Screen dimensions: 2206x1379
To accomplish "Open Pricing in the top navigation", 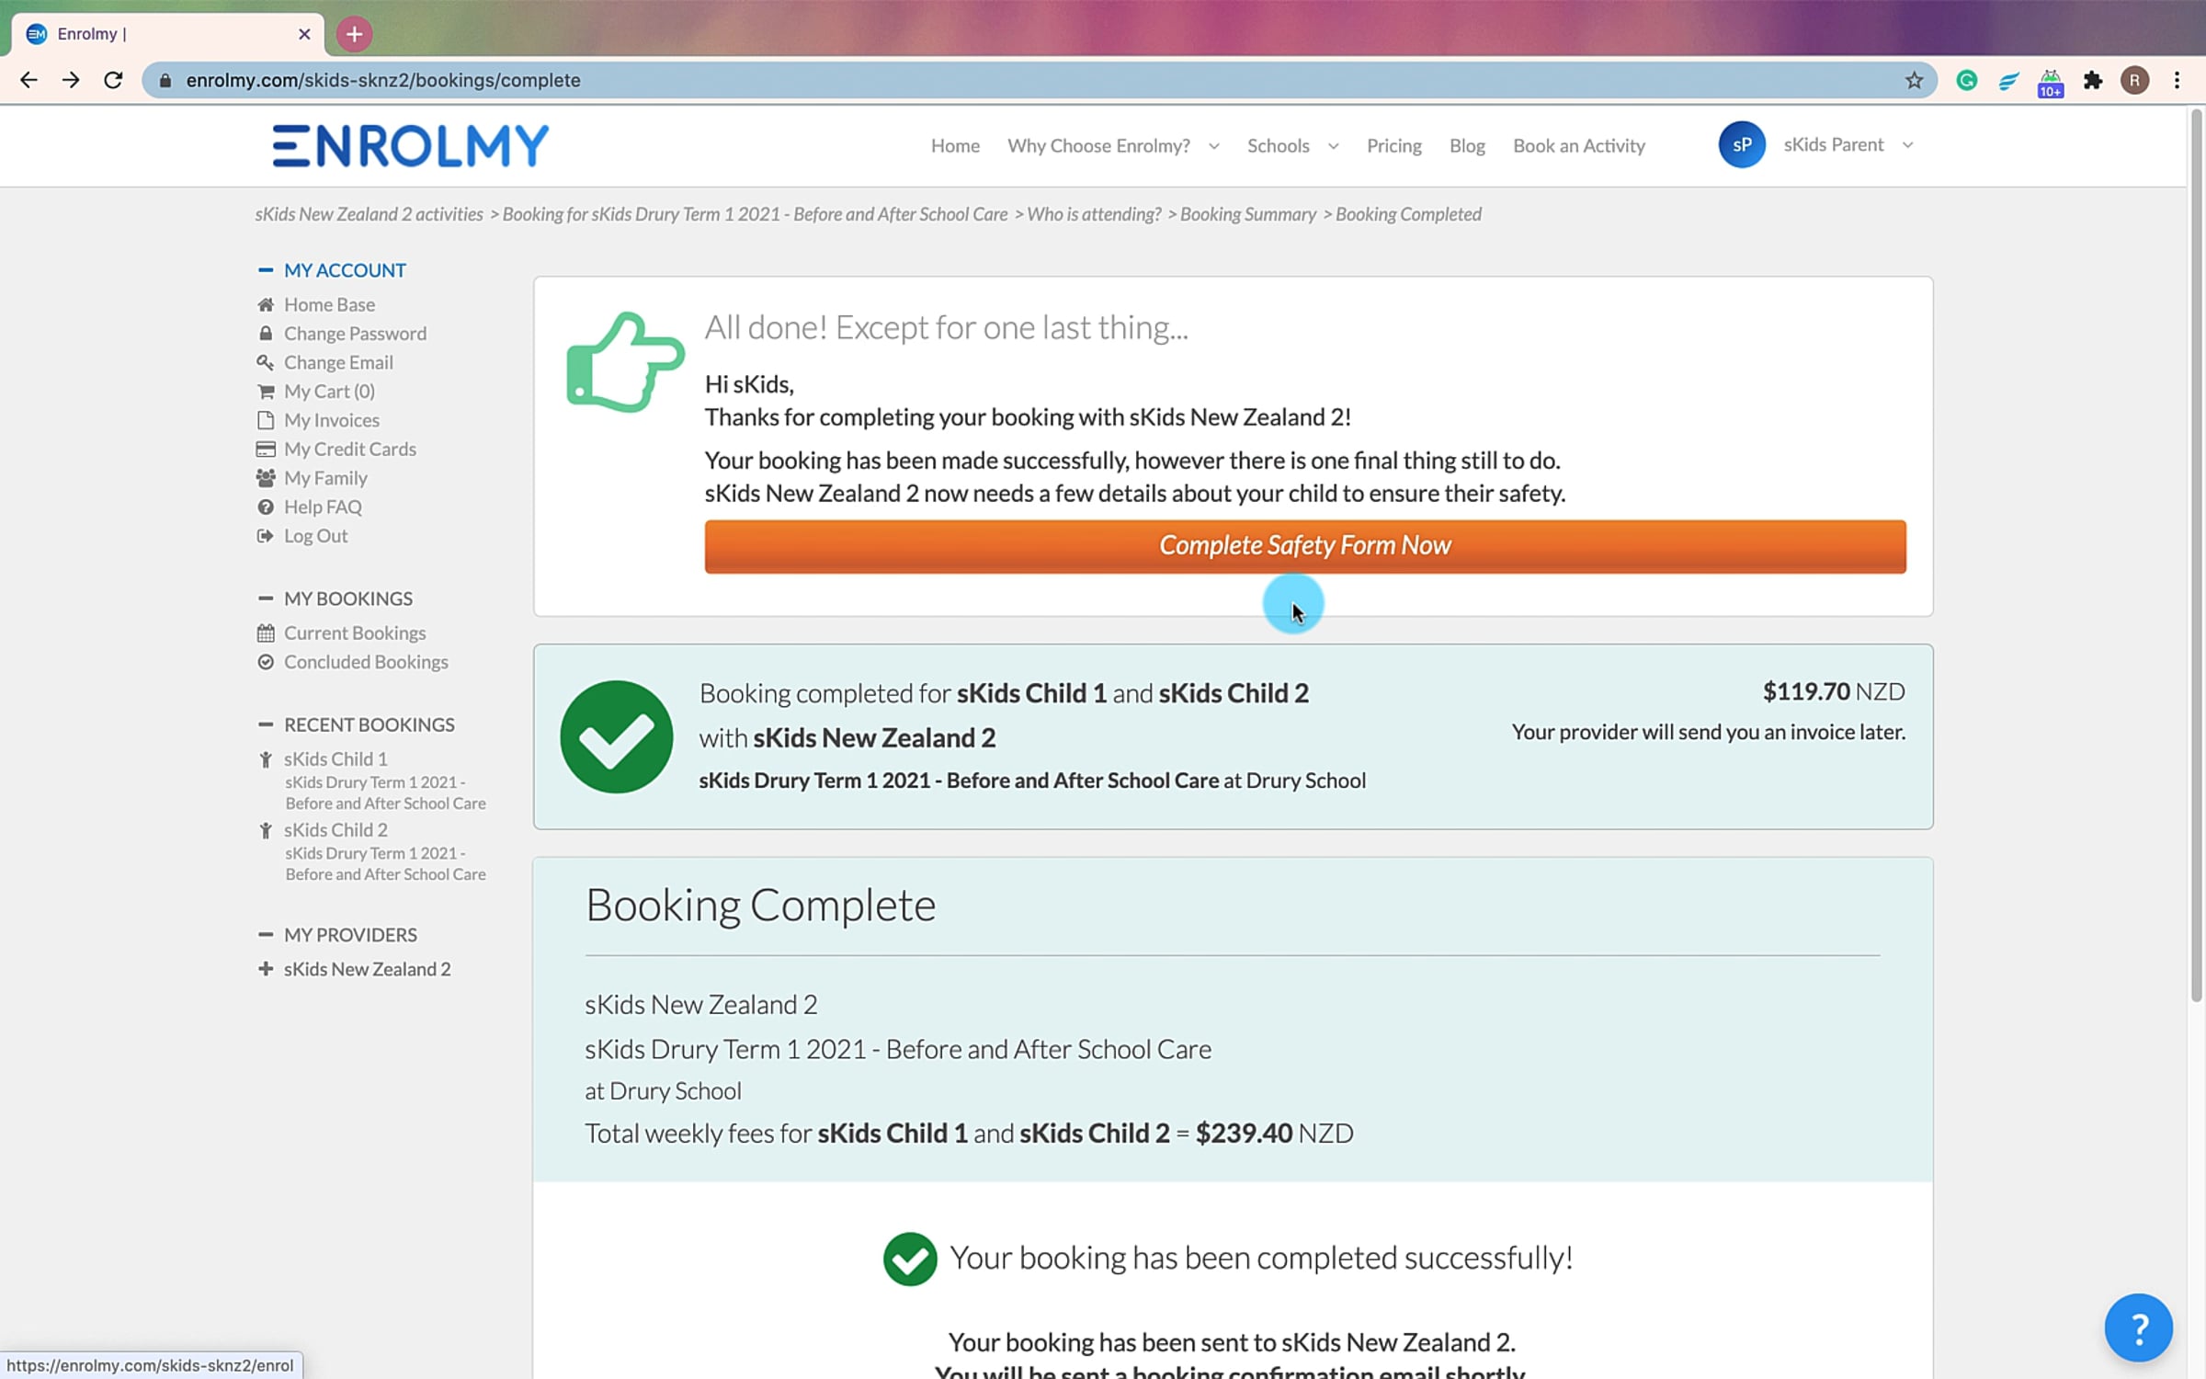I will point(1393,145).
